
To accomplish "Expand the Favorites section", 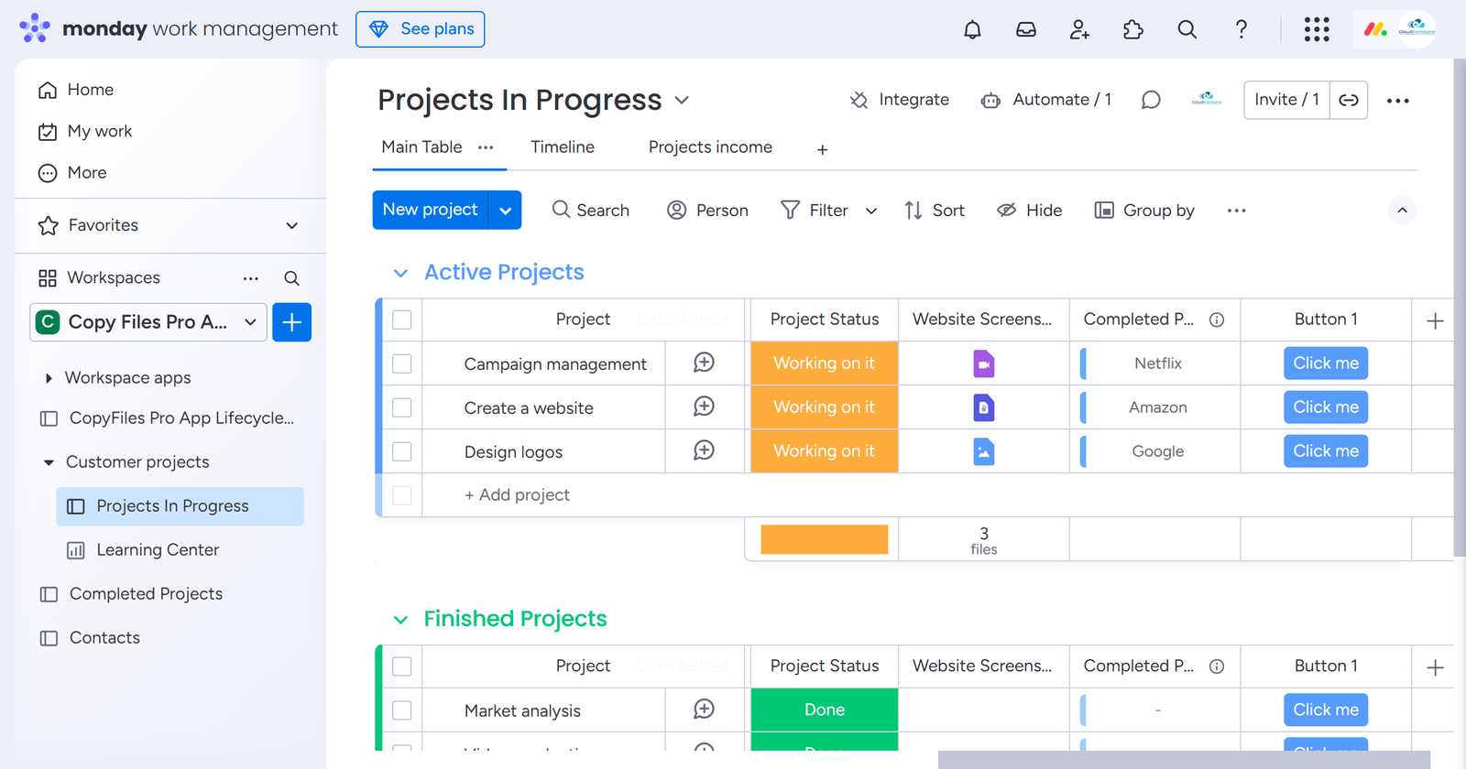I will click(x=291, y=225).
